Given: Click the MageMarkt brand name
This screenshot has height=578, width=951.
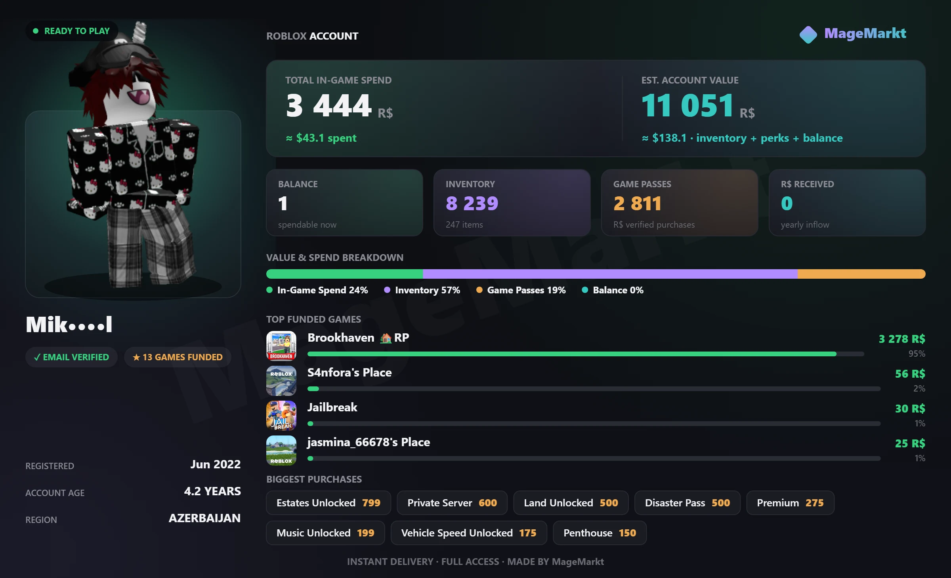Looking at the screenshot, I should (865, 33).
